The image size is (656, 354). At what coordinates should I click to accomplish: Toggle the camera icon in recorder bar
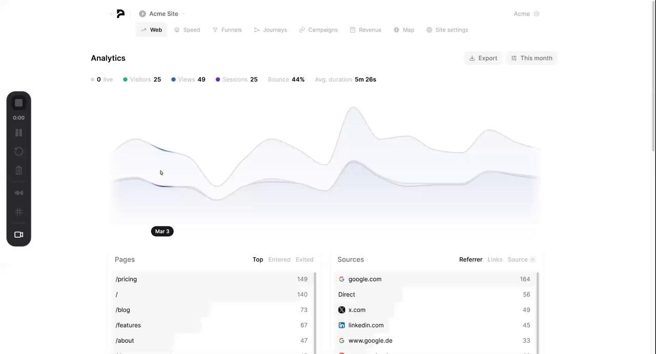[18, 235]
